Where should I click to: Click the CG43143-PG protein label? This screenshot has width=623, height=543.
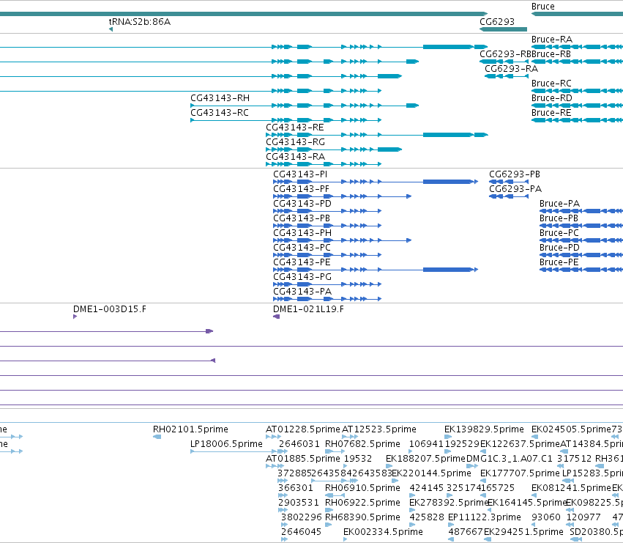coord(302,278)
